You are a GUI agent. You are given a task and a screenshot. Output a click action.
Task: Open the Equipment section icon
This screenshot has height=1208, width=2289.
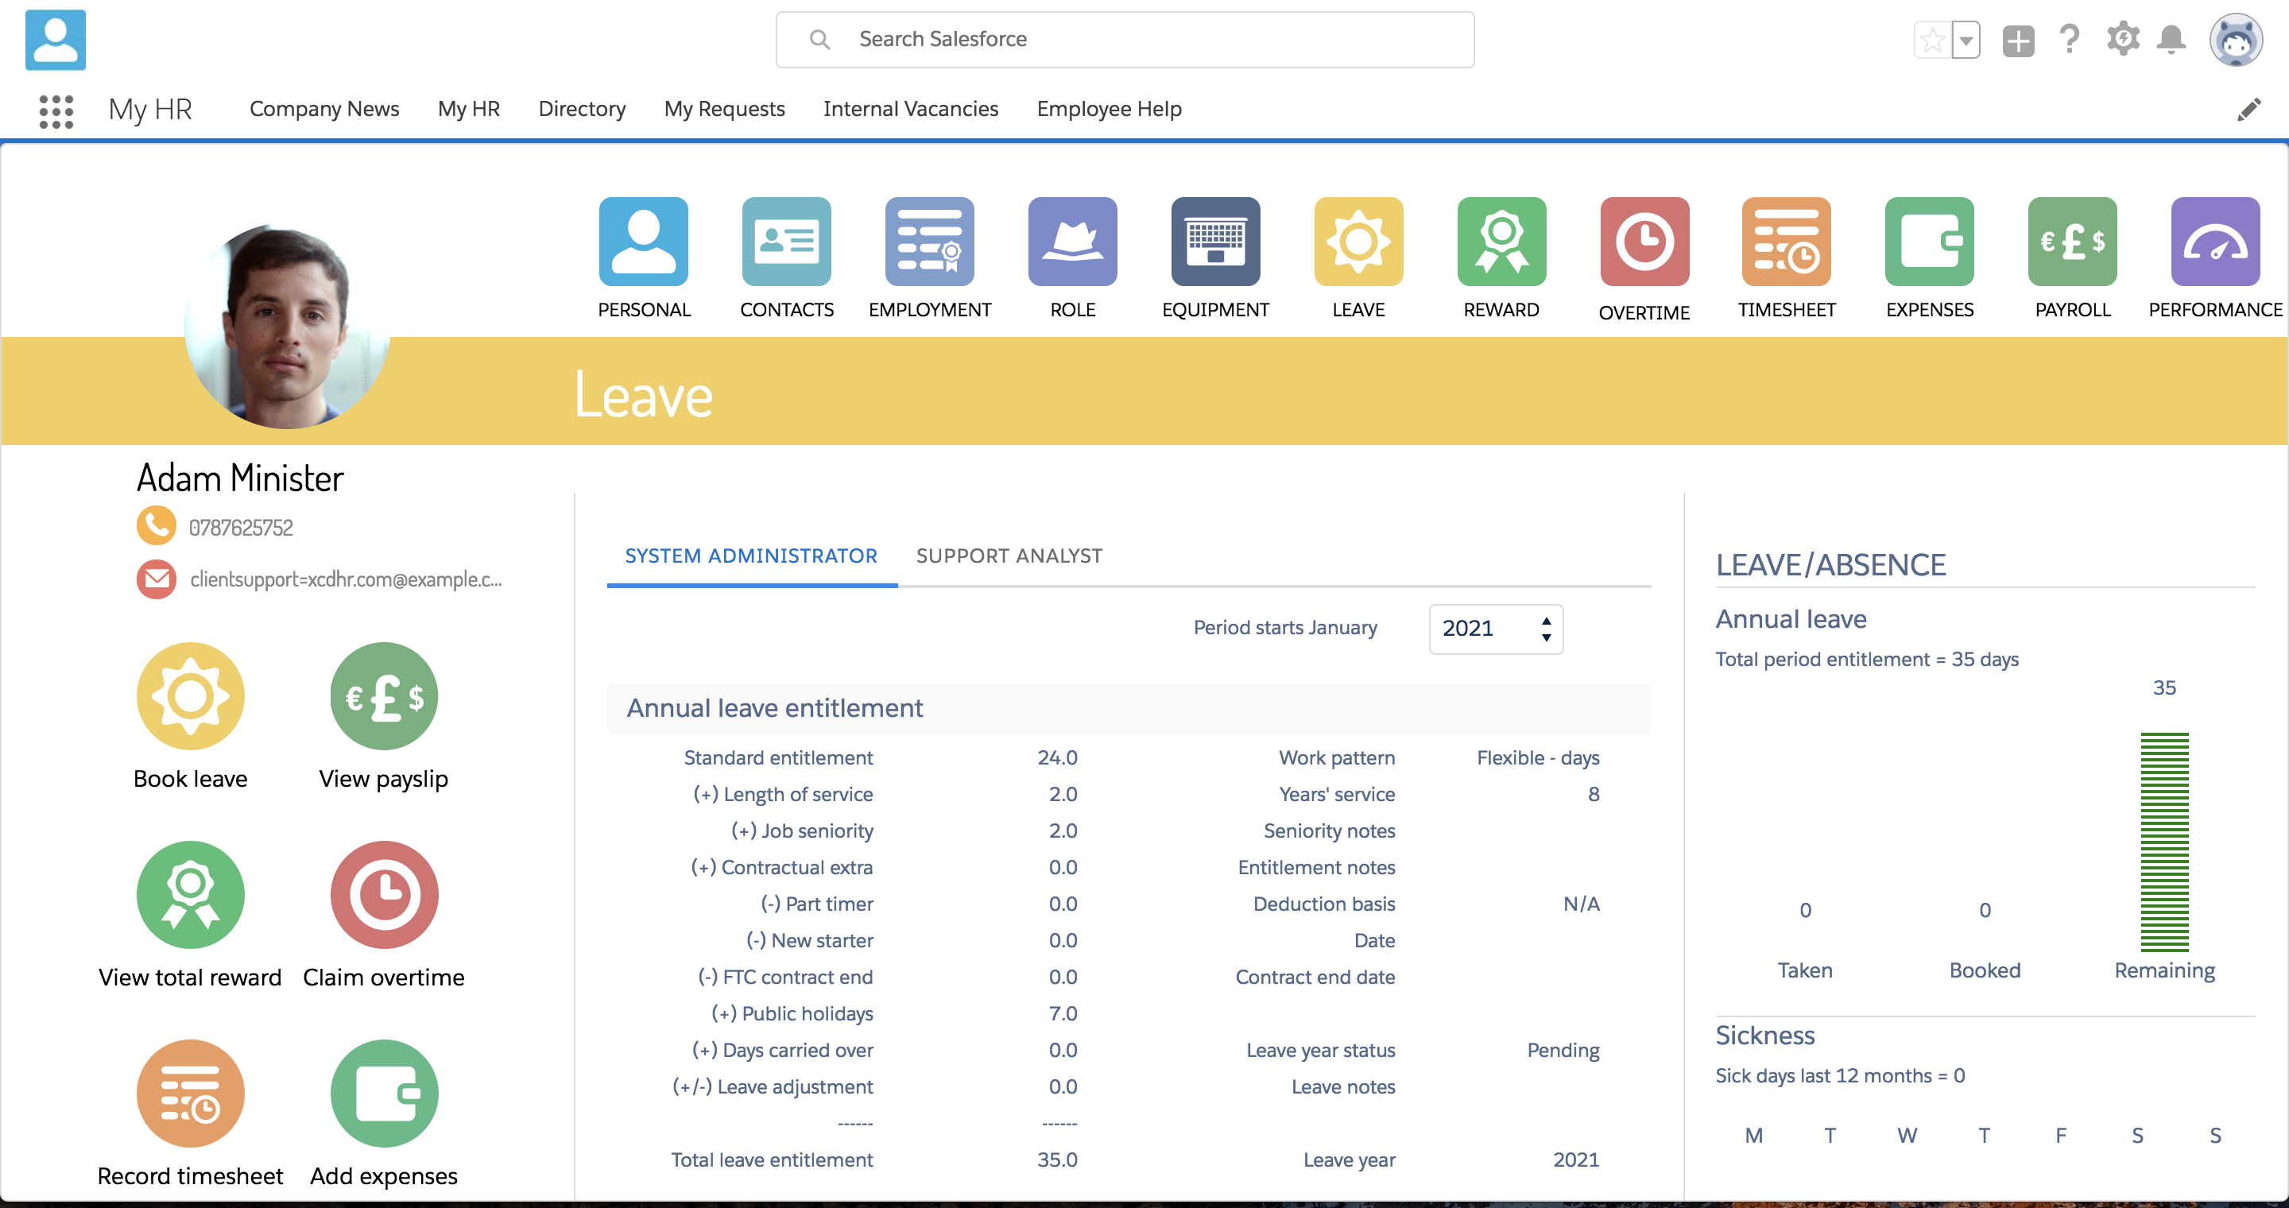click(1215, 241)
